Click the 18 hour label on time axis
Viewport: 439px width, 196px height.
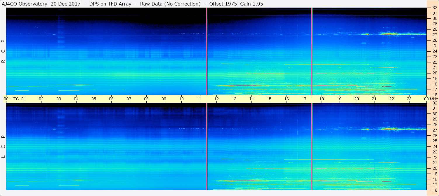322,99
